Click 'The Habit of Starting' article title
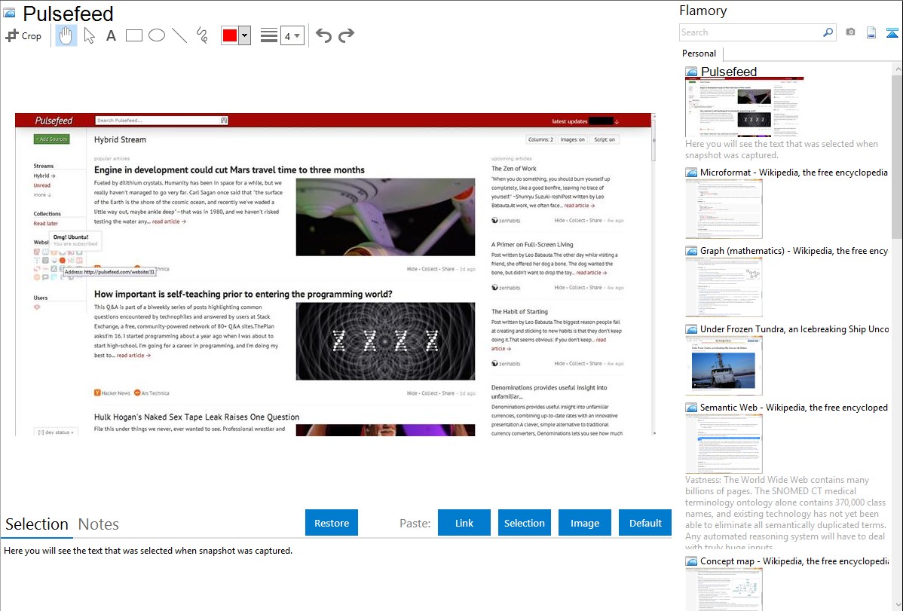Viewport: 903px width, 611px height. [x=519, y=312]
